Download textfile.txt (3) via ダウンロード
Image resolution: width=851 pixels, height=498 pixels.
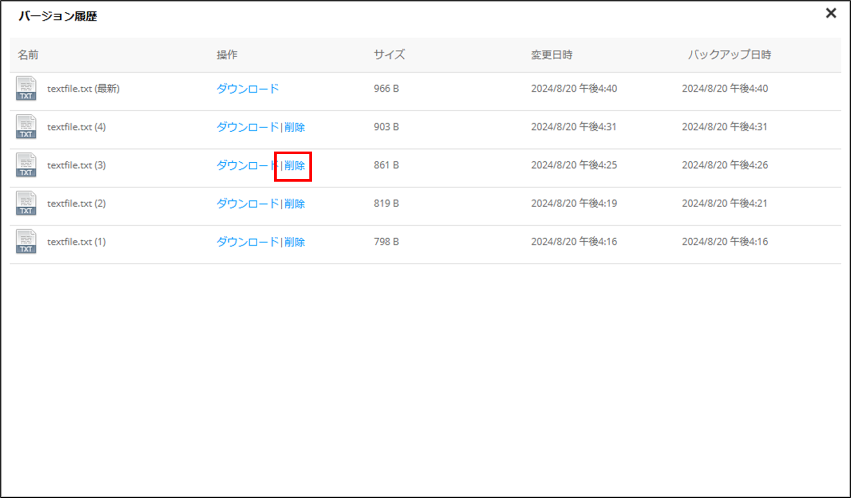[248, 165]
